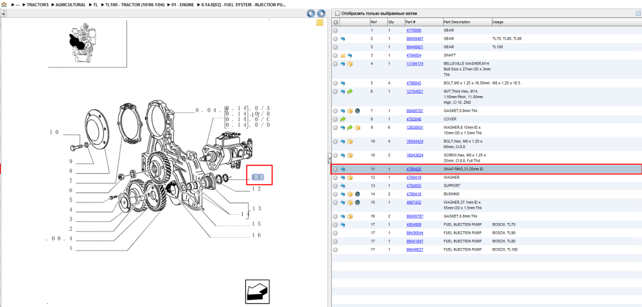Toggle the show only selected labels checkbox
The image size is (642, 307).
[338, 13]
